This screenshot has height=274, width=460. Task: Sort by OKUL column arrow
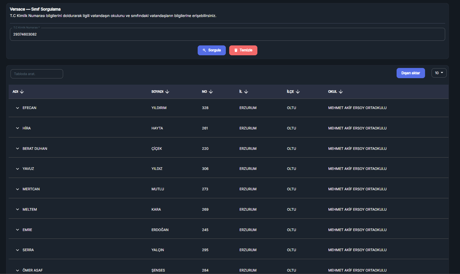[x=341, y=92]
